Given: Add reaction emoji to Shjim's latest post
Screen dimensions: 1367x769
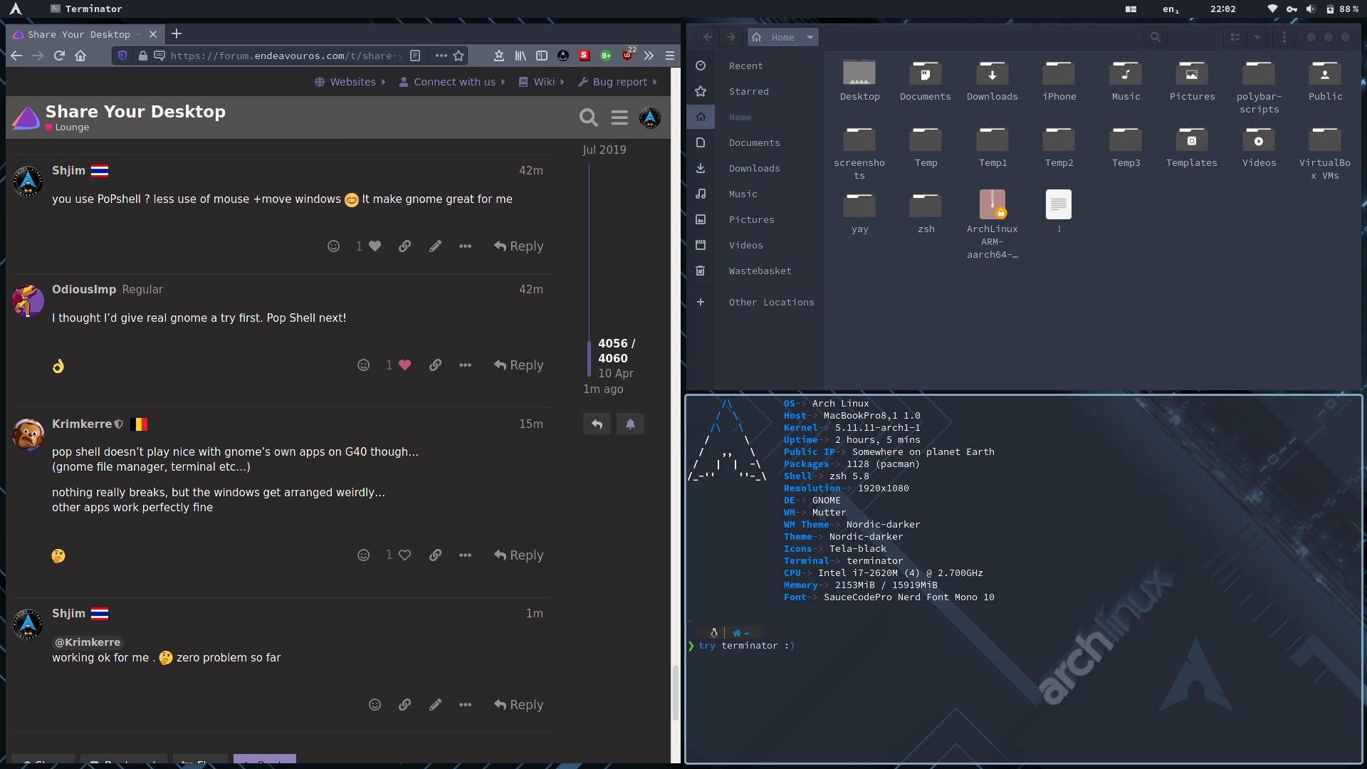Looking at the screenshot, I should coord(375,705).
